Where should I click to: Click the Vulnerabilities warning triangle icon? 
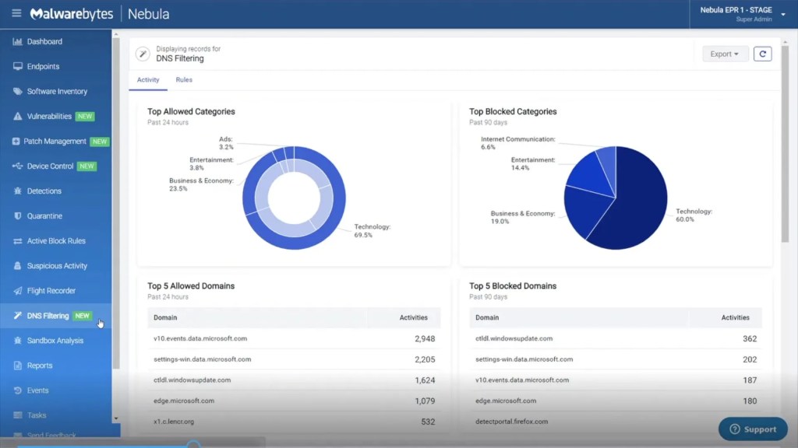pyautogui.click(x=17, y=117)
